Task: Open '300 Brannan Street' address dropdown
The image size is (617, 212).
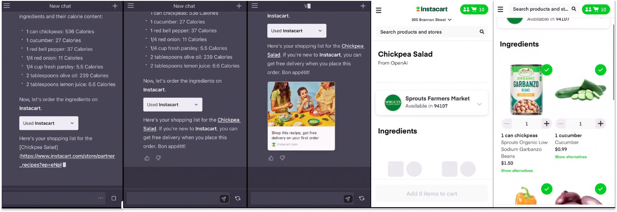Action: tap(431, 19)
